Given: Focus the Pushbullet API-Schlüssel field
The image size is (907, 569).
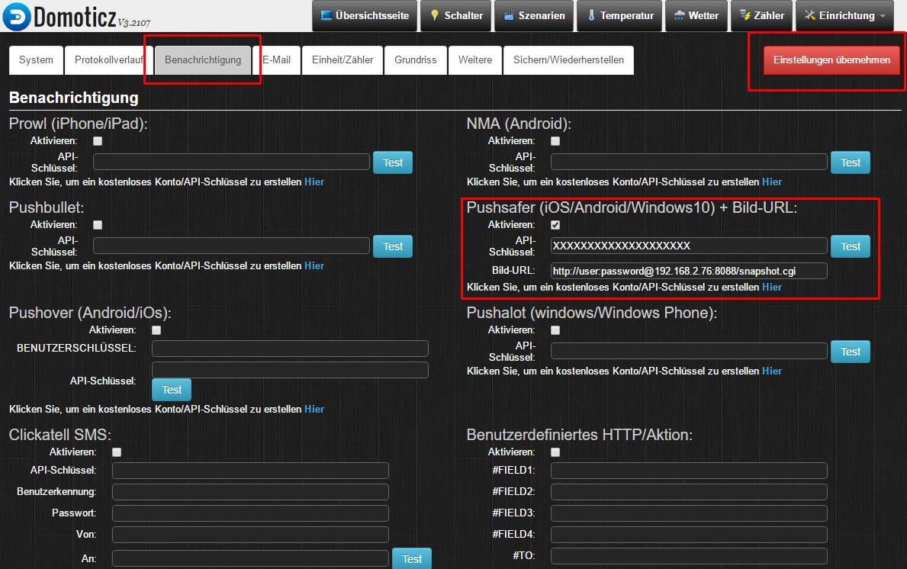Looking at the screenshot, I should click(x=231, y=246).
